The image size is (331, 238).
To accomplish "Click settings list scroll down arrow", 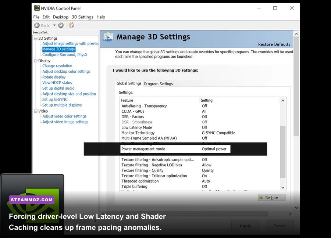I will [283, 188].
